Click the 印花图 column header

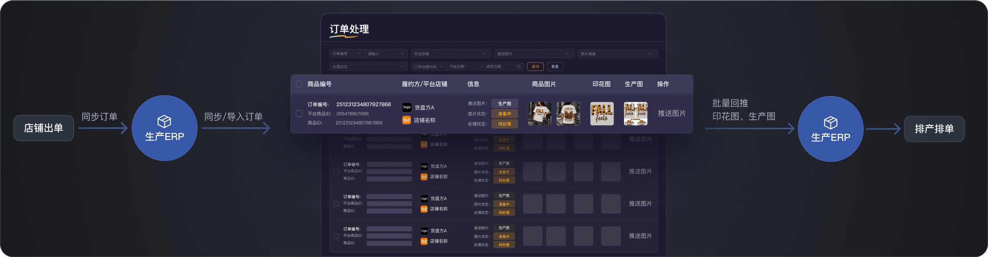601,84
